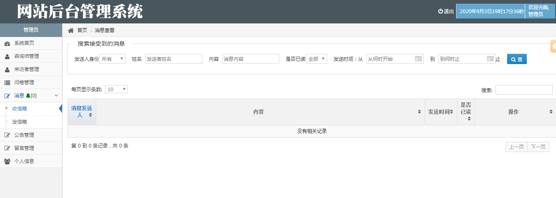Open the 发送人身份 dropdown

tap(112, 59)
